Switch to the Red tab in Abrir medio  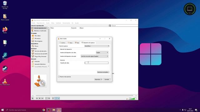coord(77,43)
